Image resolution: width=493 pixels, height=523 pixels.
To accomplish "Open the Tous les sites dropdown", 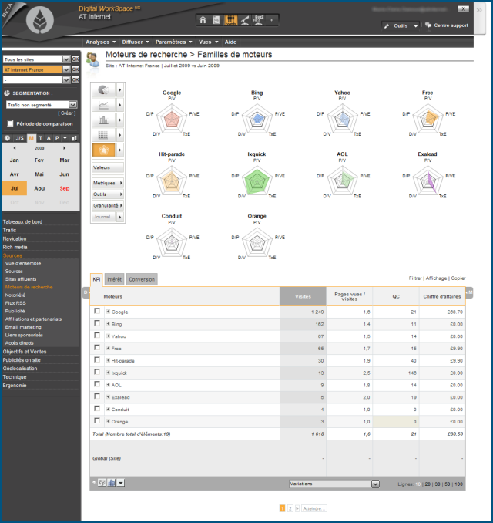I will [x=66, y=59].
